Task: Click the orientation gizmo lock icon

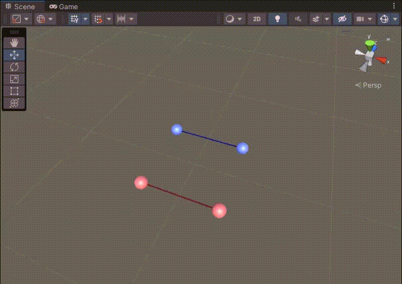Action: 388,39
